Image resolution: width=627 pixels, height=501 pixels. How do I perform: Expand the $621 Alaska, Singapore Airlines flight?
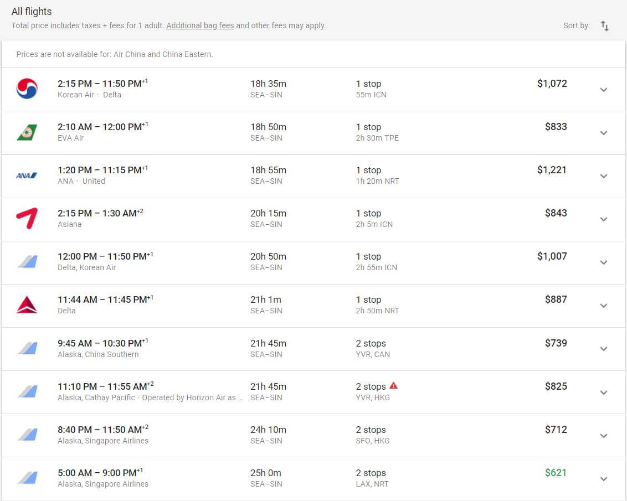[604, 479]
